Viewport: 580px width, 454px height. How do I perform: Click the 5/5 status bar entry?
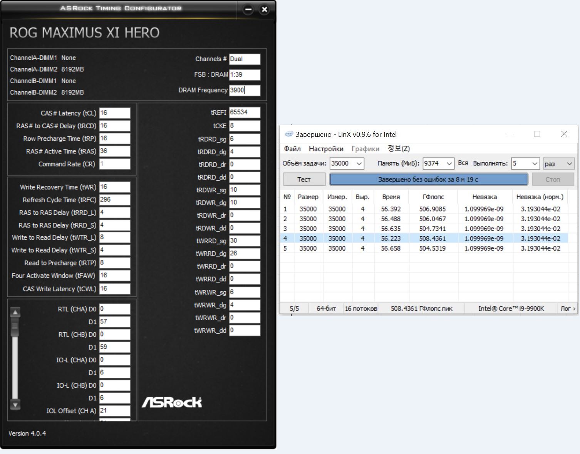tap(294, 308)
